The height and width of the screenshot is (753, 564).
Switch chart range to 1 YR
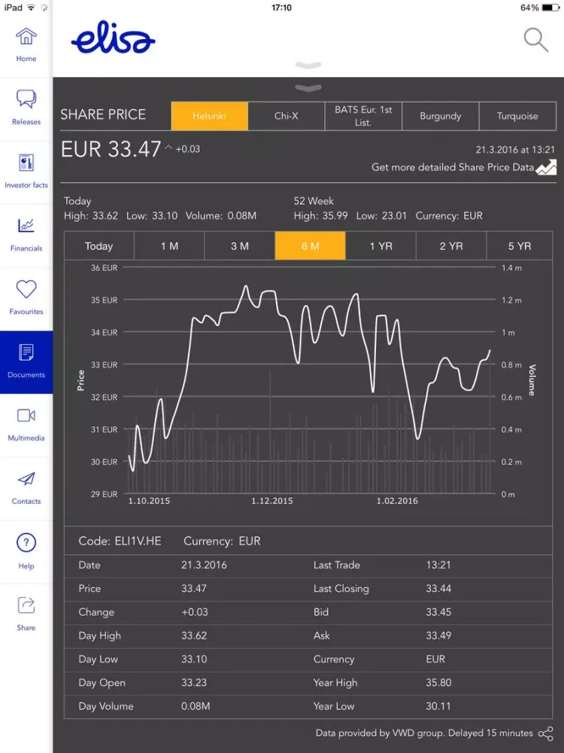pyautogui.click(x=381, y=246)
